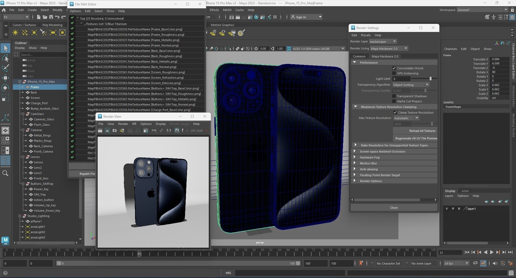Choose the Rotate tool in toolbox
The width and height of the screenshot is (516, 278).
tap(5, 88)
